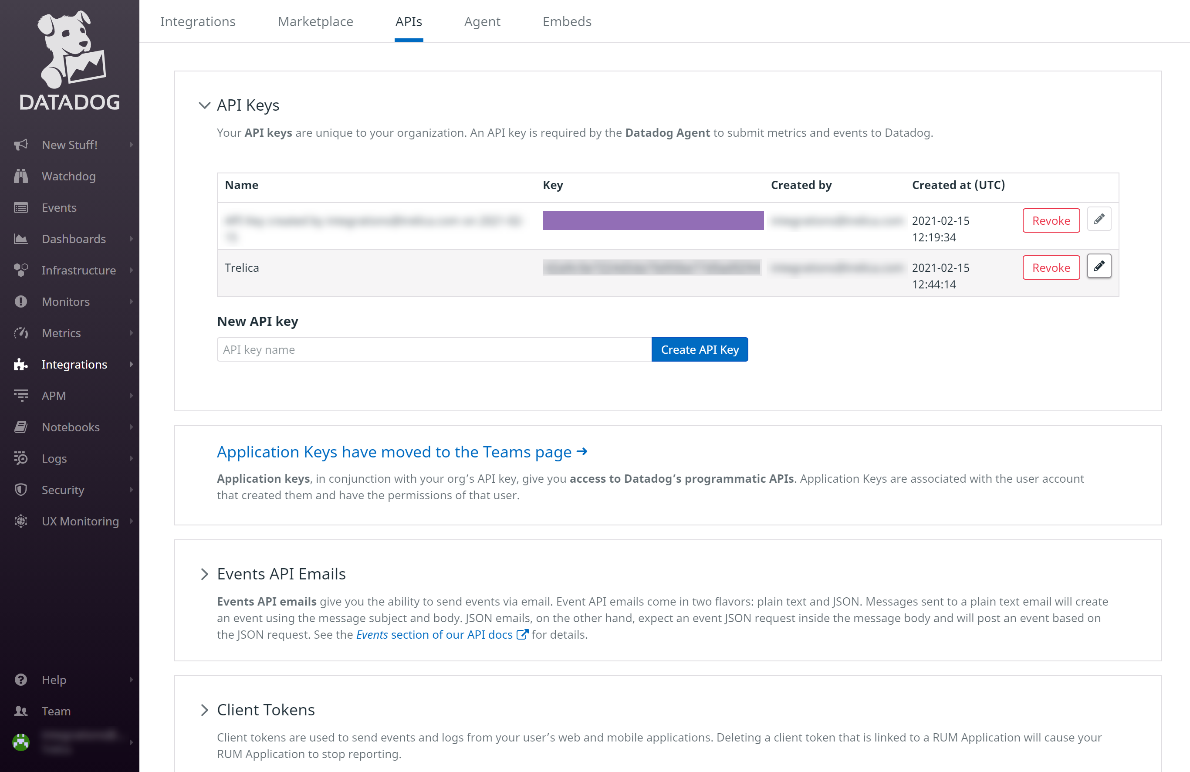
Task: Revoke the first API key
Action: pyautogui.click(x=1051, y=220)
